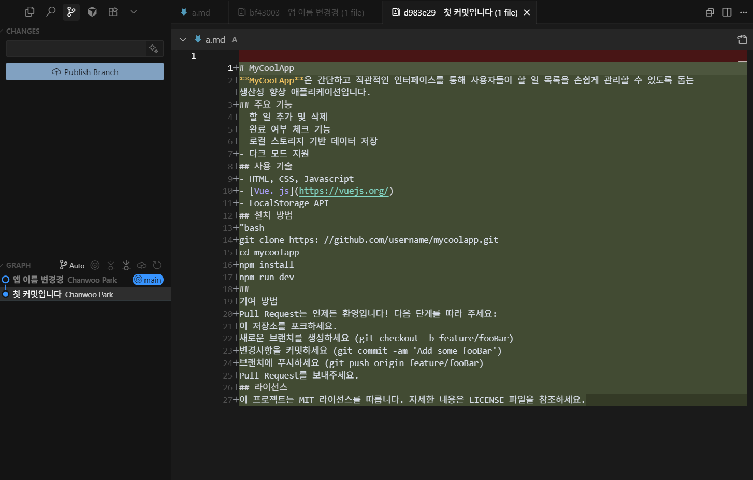Open the Explorer view icon
The height and width of the screenshot is (480, 753).
point(30,11)
